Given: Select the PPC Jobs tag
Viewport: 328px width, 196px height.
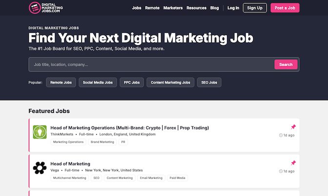Looking at the screenshot, I should 132,82.
